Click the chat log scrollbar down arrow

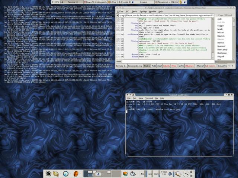click(213, 58)
